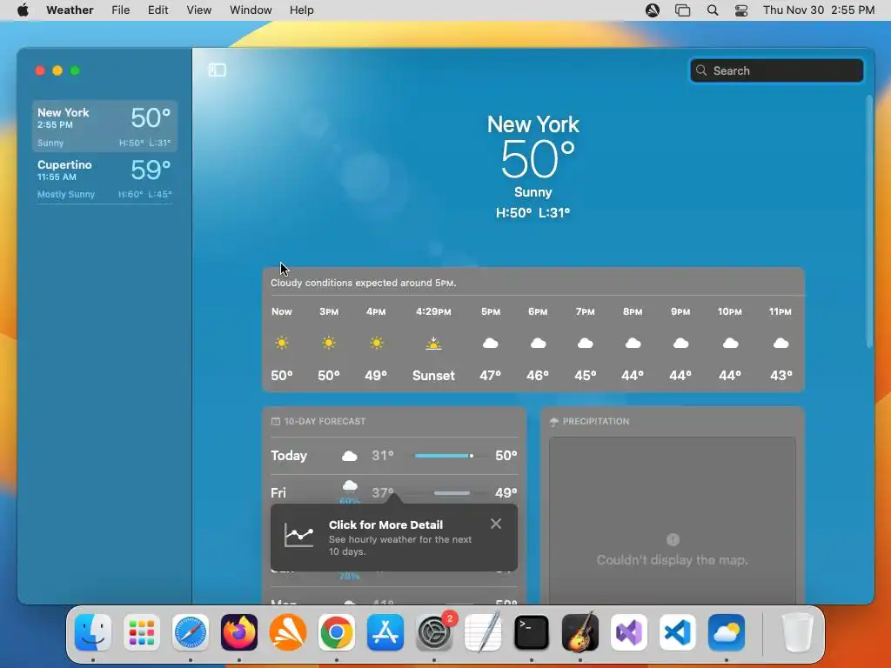This screenshot has height=668, width=891.
Task: Click the 7PM cloud icon
Action: pos(586,343)
